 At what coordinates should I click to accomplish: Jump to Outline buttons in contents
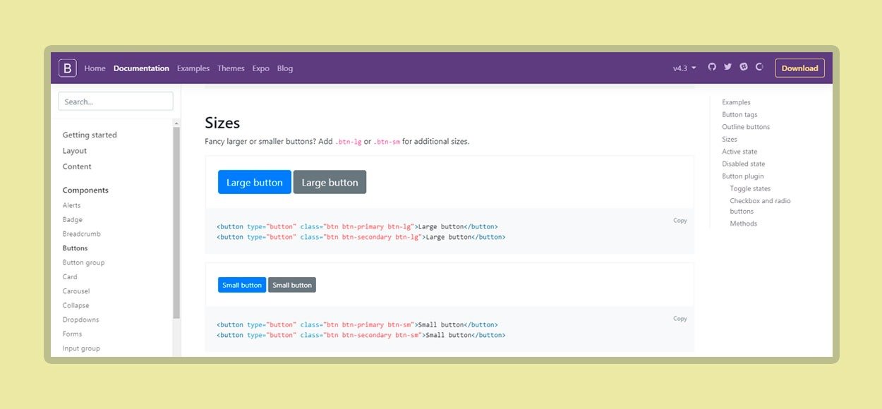tap(745, 127)
